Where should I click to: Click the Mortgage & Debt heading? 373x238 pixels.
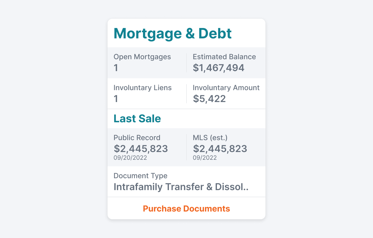pyautogui.click(x=172, y=34)
